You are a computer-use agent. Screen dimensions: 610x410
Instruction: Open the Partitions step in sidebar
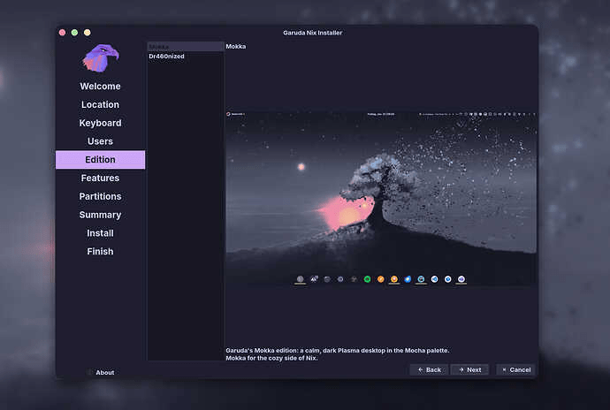pos(100,196)
